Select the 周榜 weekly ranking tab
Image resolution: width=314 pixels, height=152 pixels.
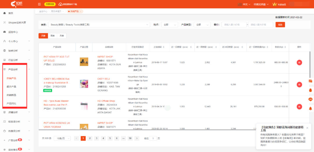pos(52,36)
